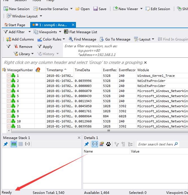Click the paw print icon in Details

click(x=108, y=144)
